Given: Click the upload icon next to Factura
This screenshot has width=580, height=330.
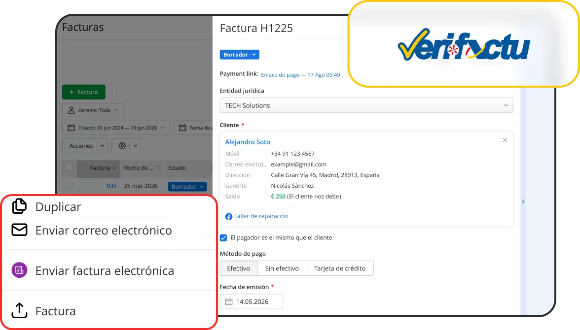Looking at the screenshot, I should [19, 310].
